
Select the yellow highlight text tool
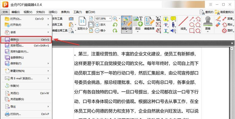166,19
